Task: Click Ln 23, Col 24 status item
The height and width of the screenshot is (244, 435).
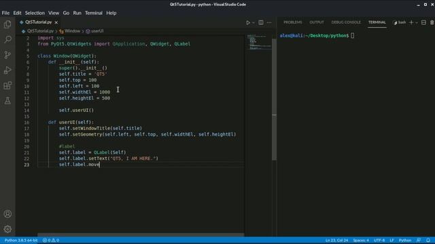Action: click(337, 240)
